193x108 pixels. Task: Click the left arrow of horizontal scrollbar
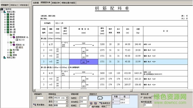click(34, 90)
